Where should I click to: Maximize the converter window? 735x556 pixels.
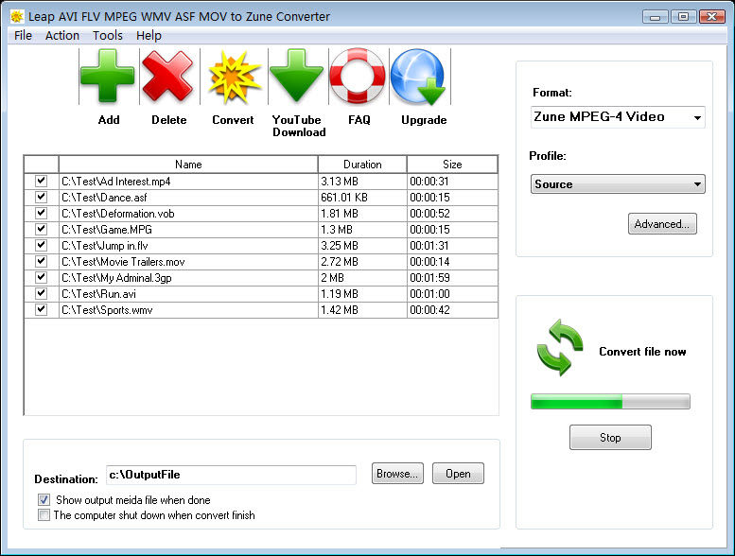(x=683, y=17)
